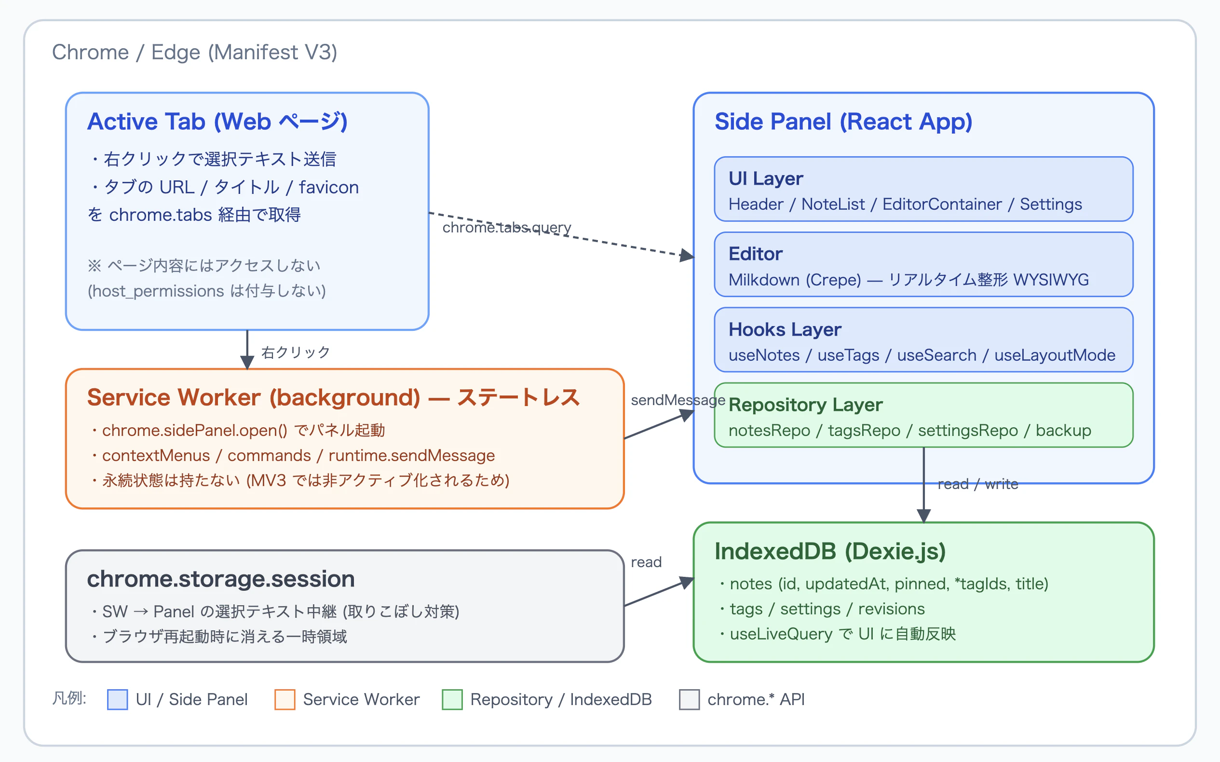Screen dimensions: 1220x762
Task: Click the 'Side Panel (React App)' heading
Action: click(x=843, y=122)
